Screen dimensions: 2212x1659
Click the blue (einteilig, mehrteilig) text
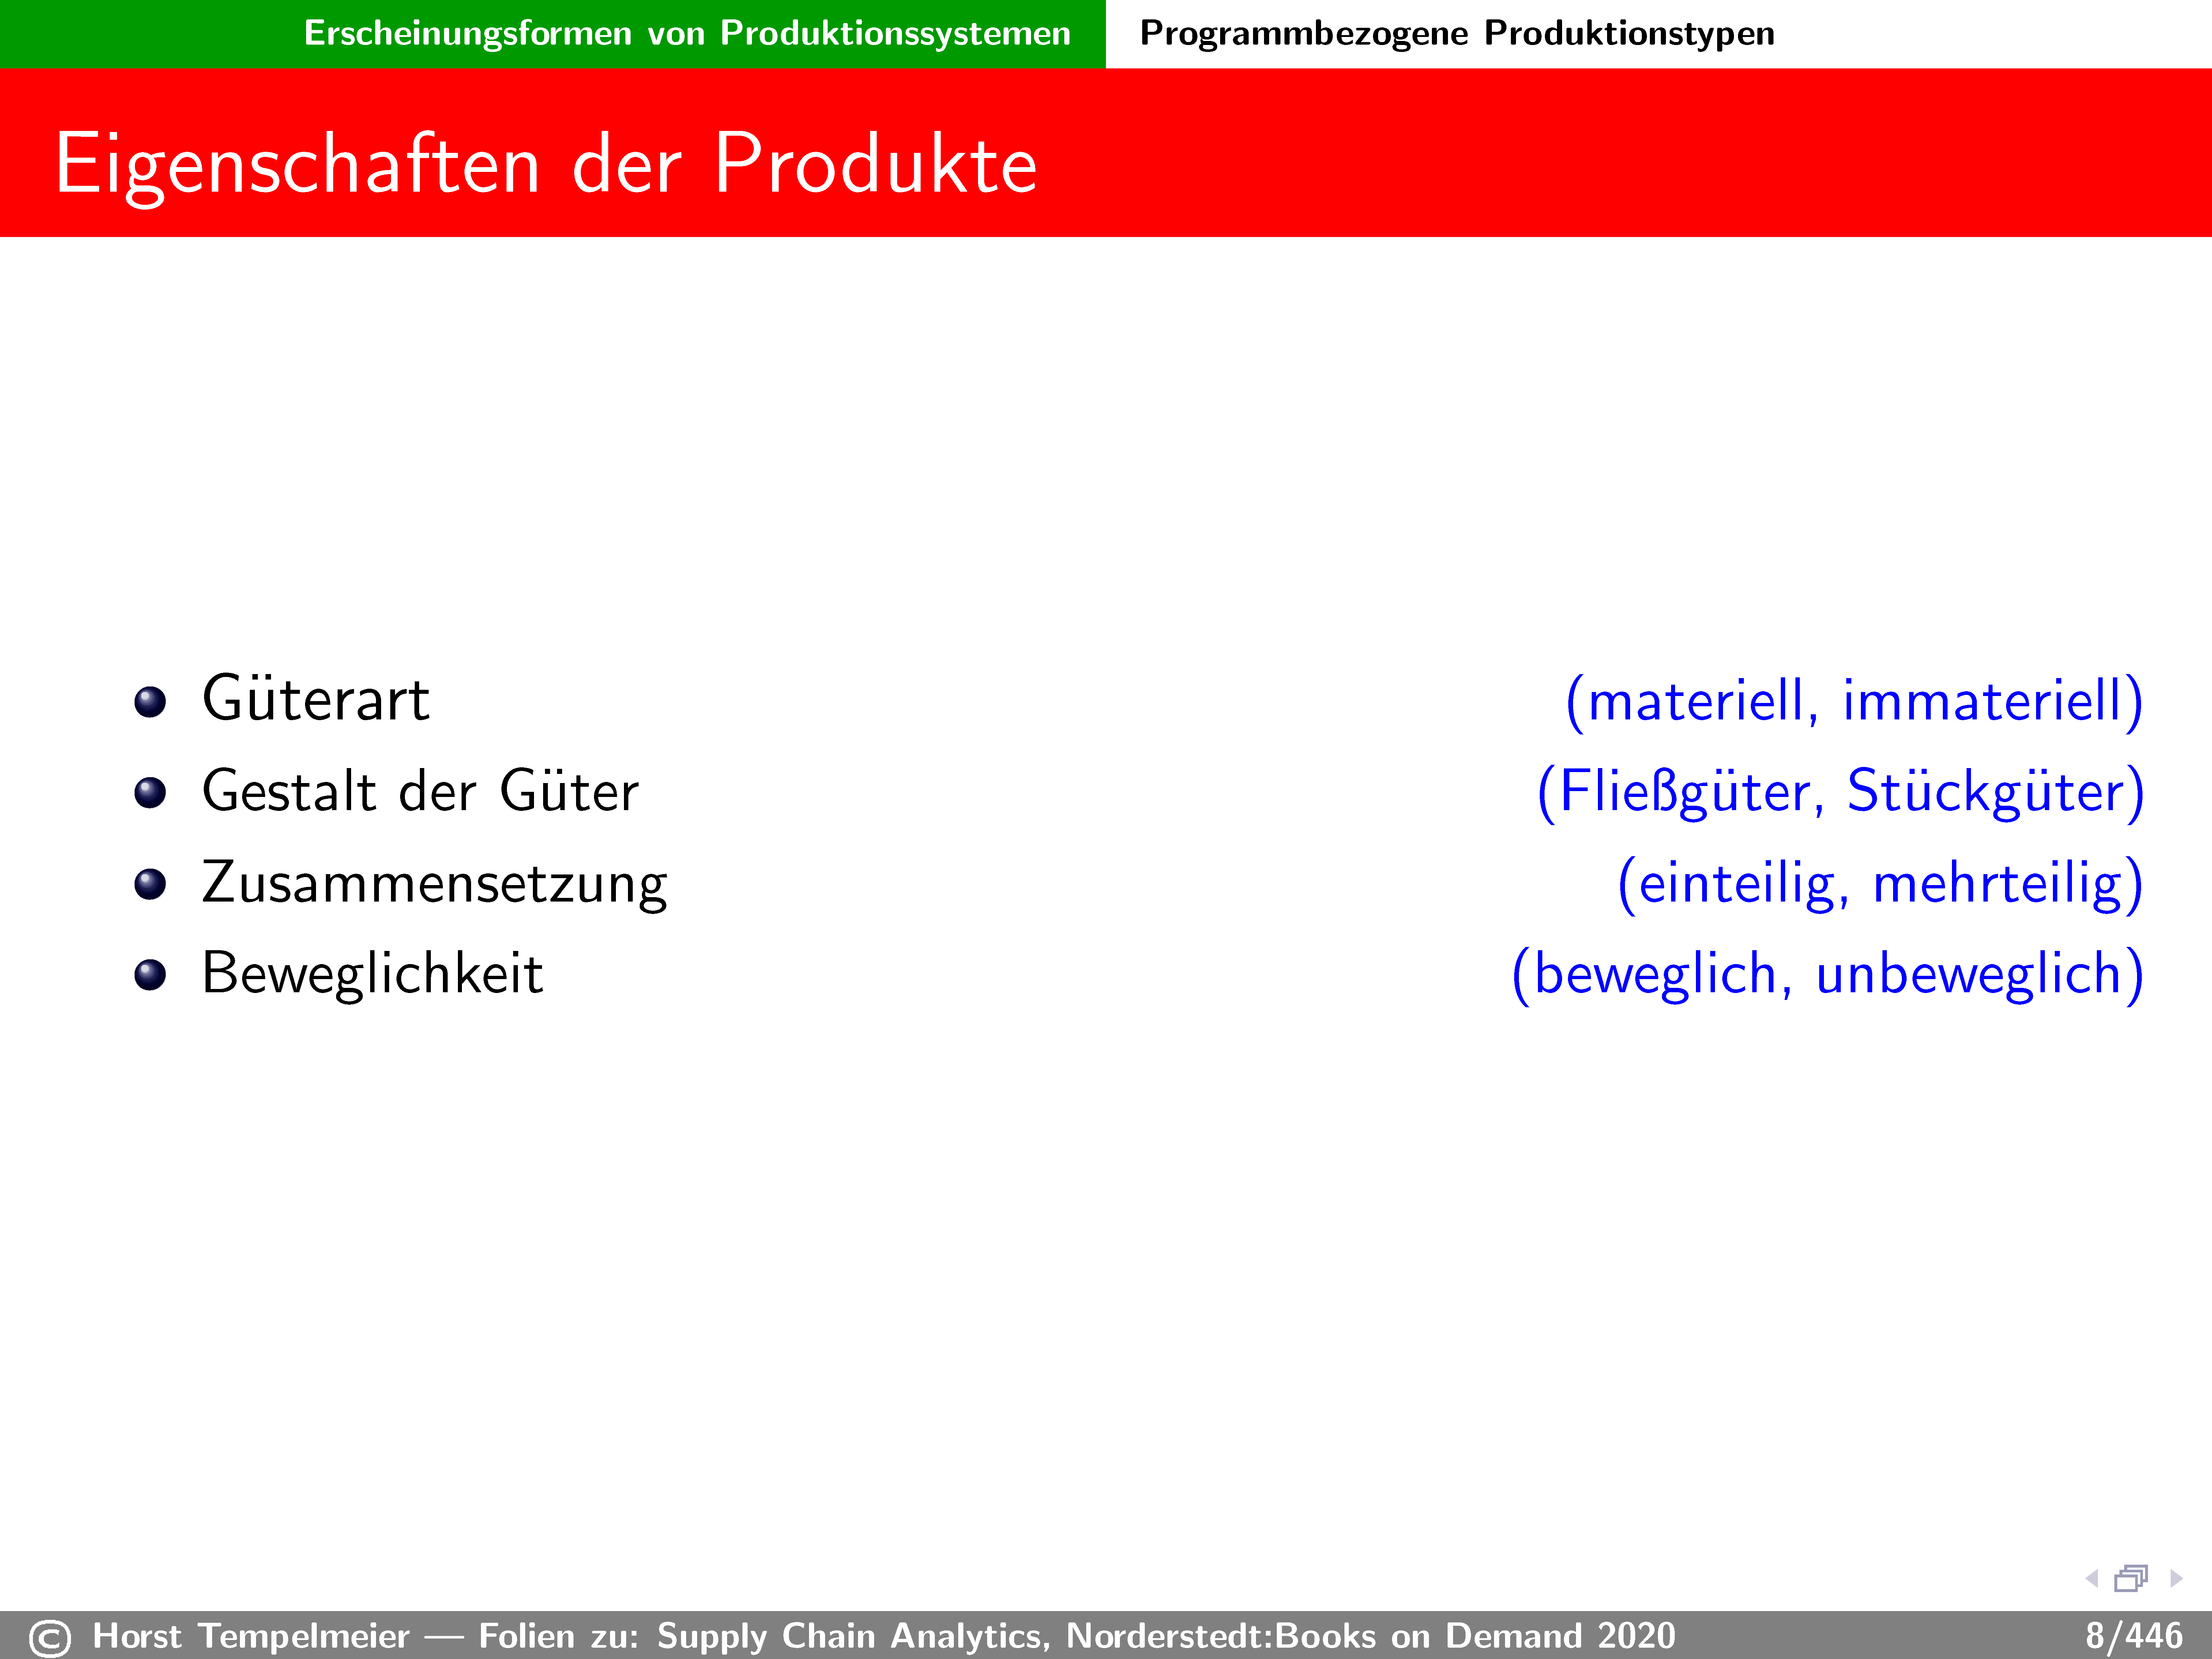(1880, 884)
